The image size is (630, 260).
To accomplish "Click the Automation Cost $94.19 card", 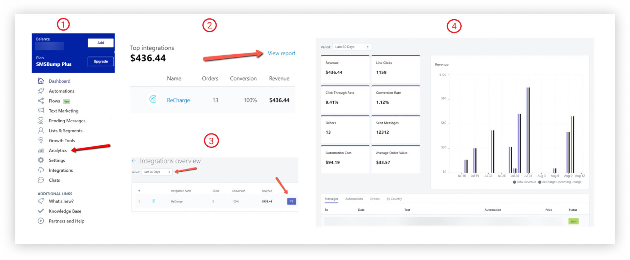I will point(345,160).
